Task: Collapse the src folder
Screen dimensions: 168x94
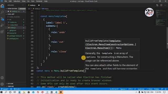Action: [10, 20]
